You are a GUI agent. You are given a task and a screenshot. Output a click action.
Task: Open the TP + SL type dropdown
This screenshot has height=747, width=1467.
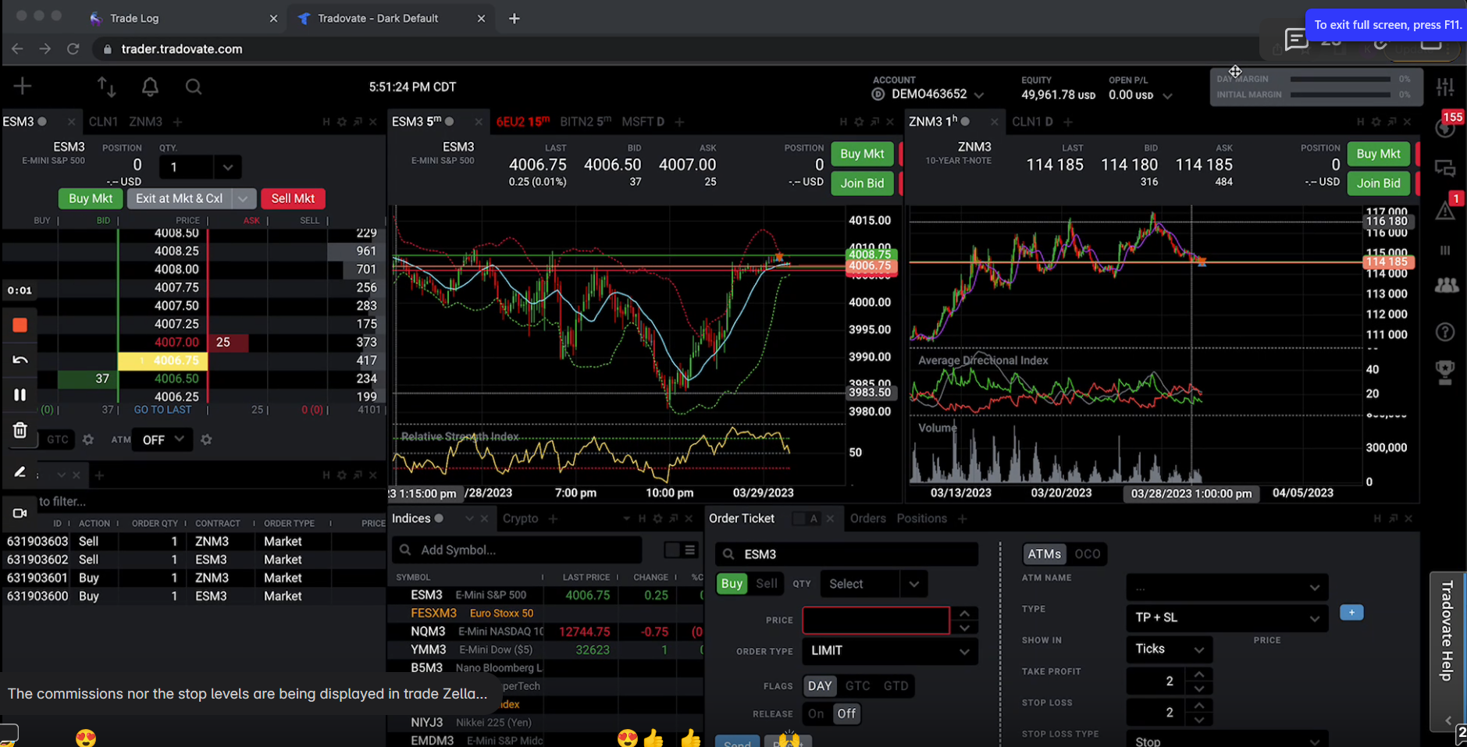[1226, 617]
